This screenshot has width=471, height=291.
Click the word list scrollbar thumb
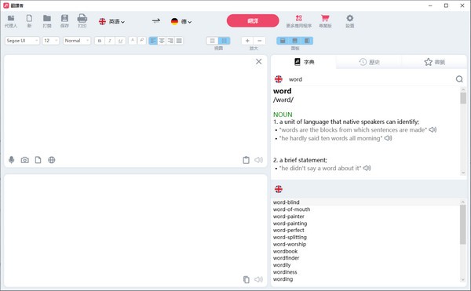tap(463, 224)
